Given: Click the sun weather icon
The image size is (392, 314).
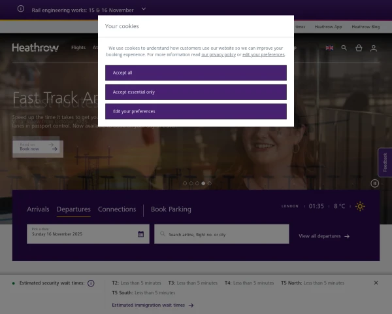Looking at the screenshot, I should pyautogui.click(x=360, y=206).
